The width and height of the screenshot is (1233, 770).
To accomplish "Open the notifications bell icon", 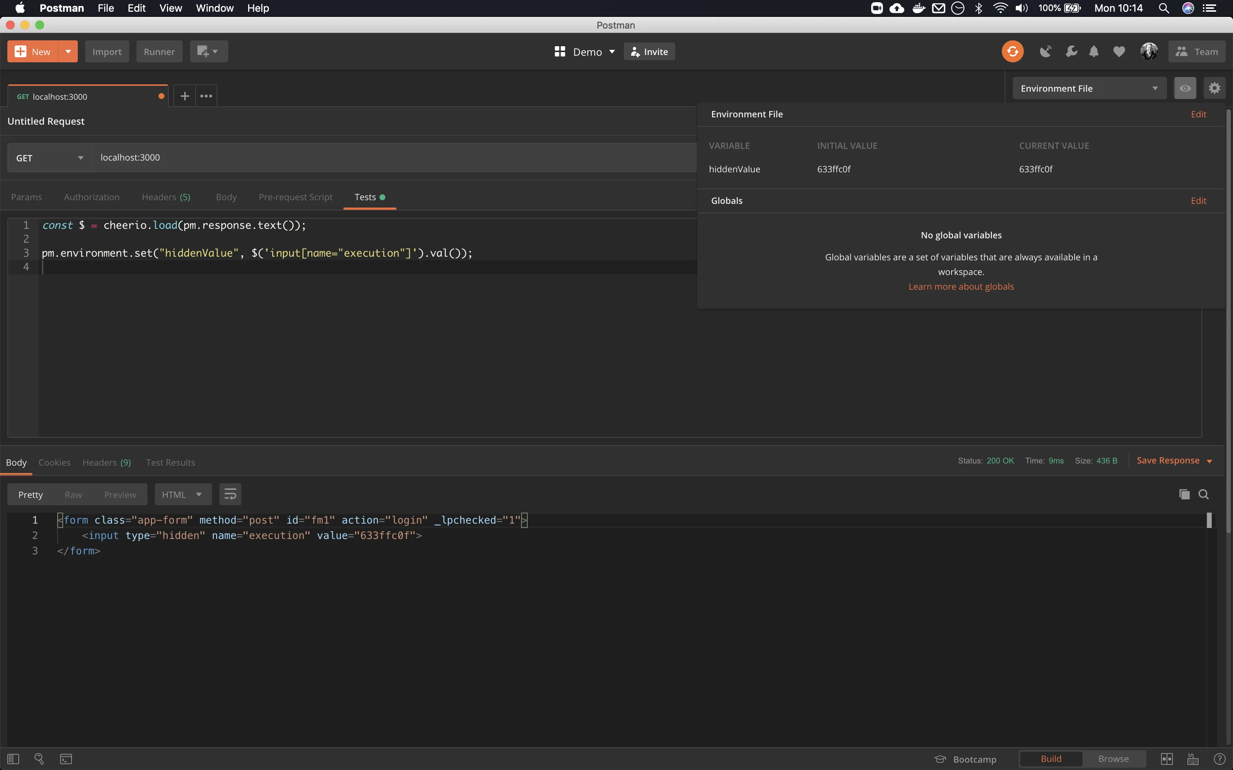I will coord(1094,51).
